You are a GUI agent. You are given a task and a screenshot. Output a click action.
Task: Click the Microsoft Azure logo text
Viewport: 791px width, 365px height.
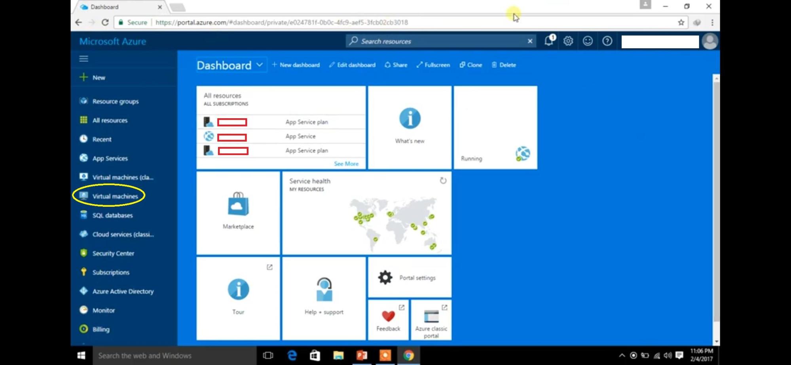pos(112,42)
